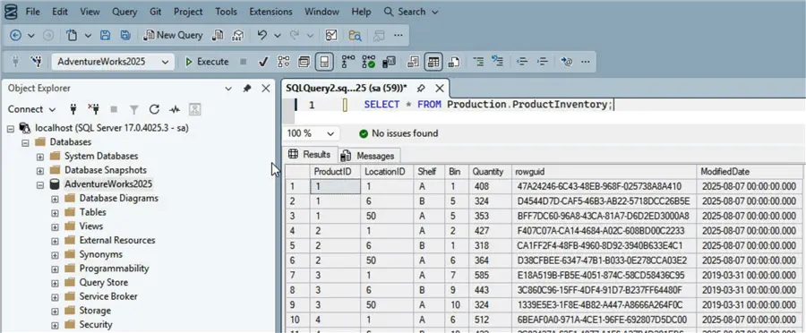
Task: Open the dropdown beside the New File icon
Action: pyautogui.click(x=88, y=36)
